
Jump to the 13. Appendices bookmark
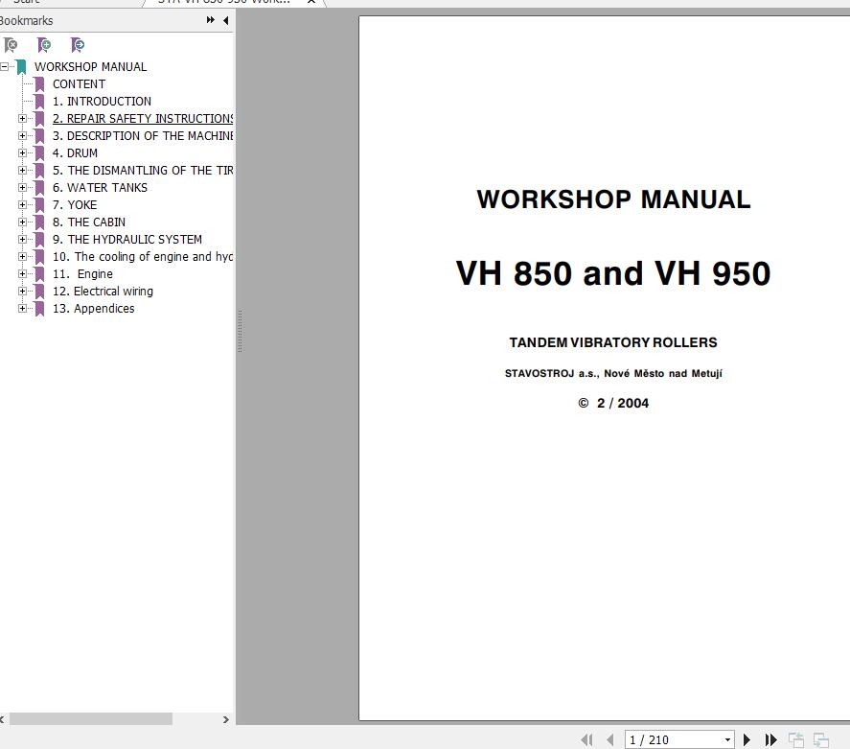[x=93, y=309]
